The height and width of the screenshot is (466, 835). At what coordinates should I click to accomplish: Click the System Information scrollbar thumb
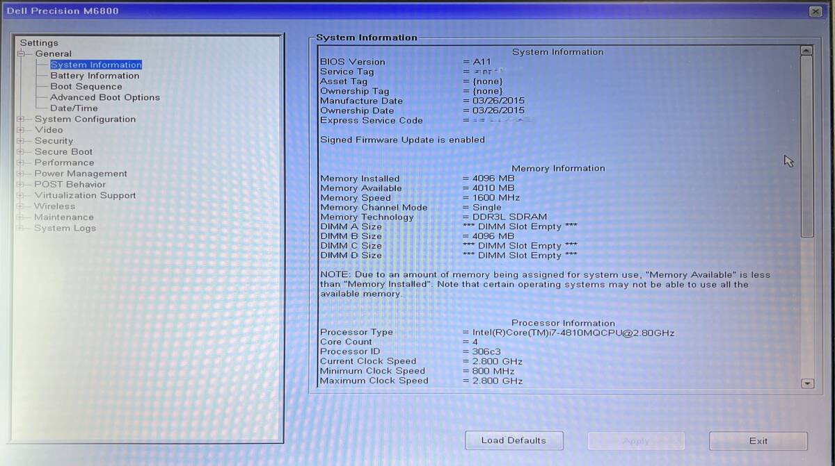(x=806, y=146)
